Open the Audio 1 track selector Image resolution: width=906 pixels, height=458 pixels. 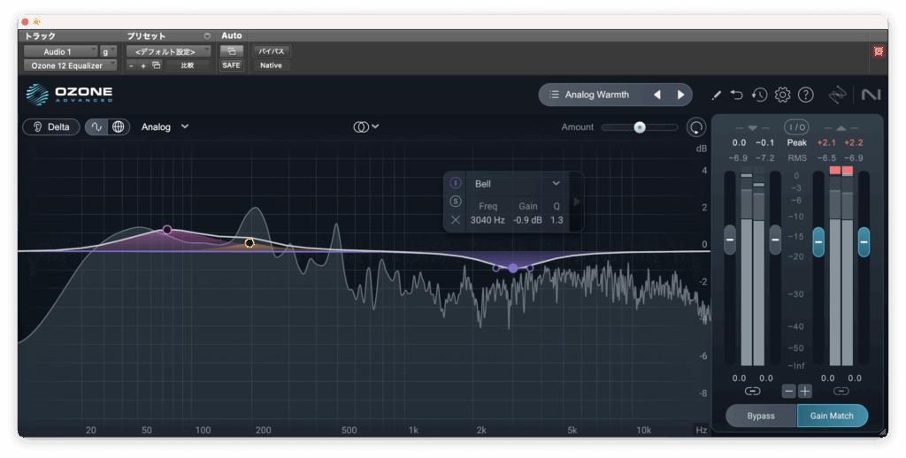coord(60,51)
